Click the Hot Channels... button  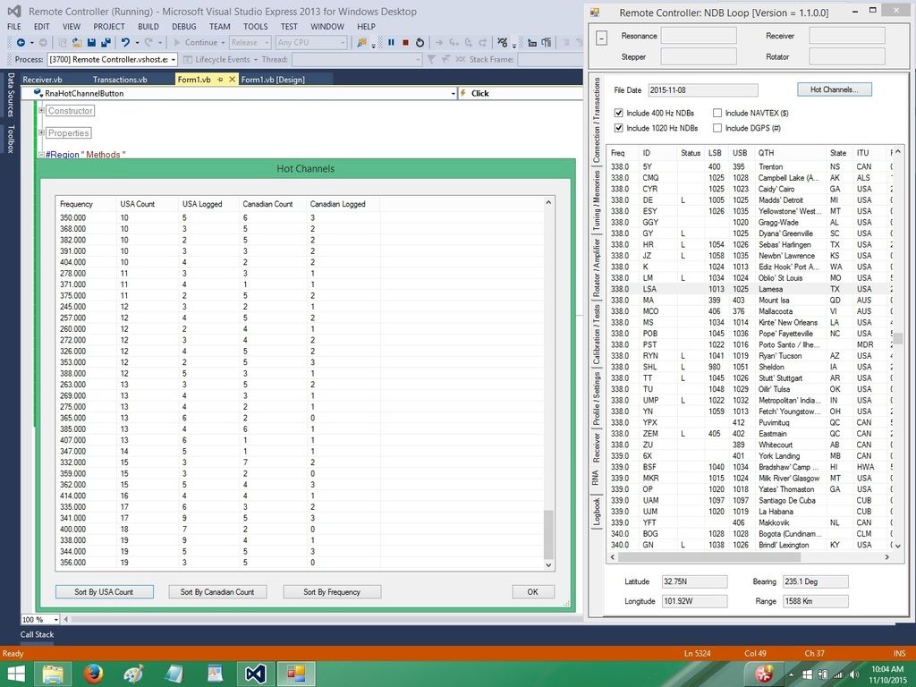coord(835,89)
